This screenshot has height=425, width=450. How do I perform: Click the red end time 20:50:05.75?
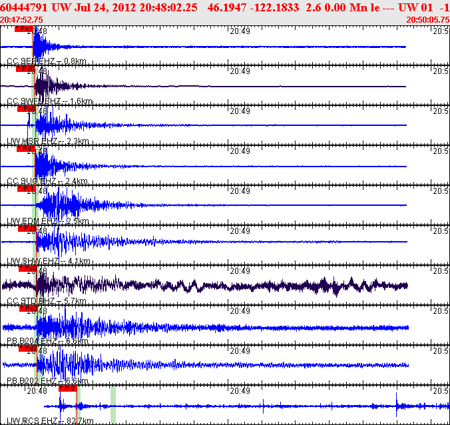[x=427, y=20]
